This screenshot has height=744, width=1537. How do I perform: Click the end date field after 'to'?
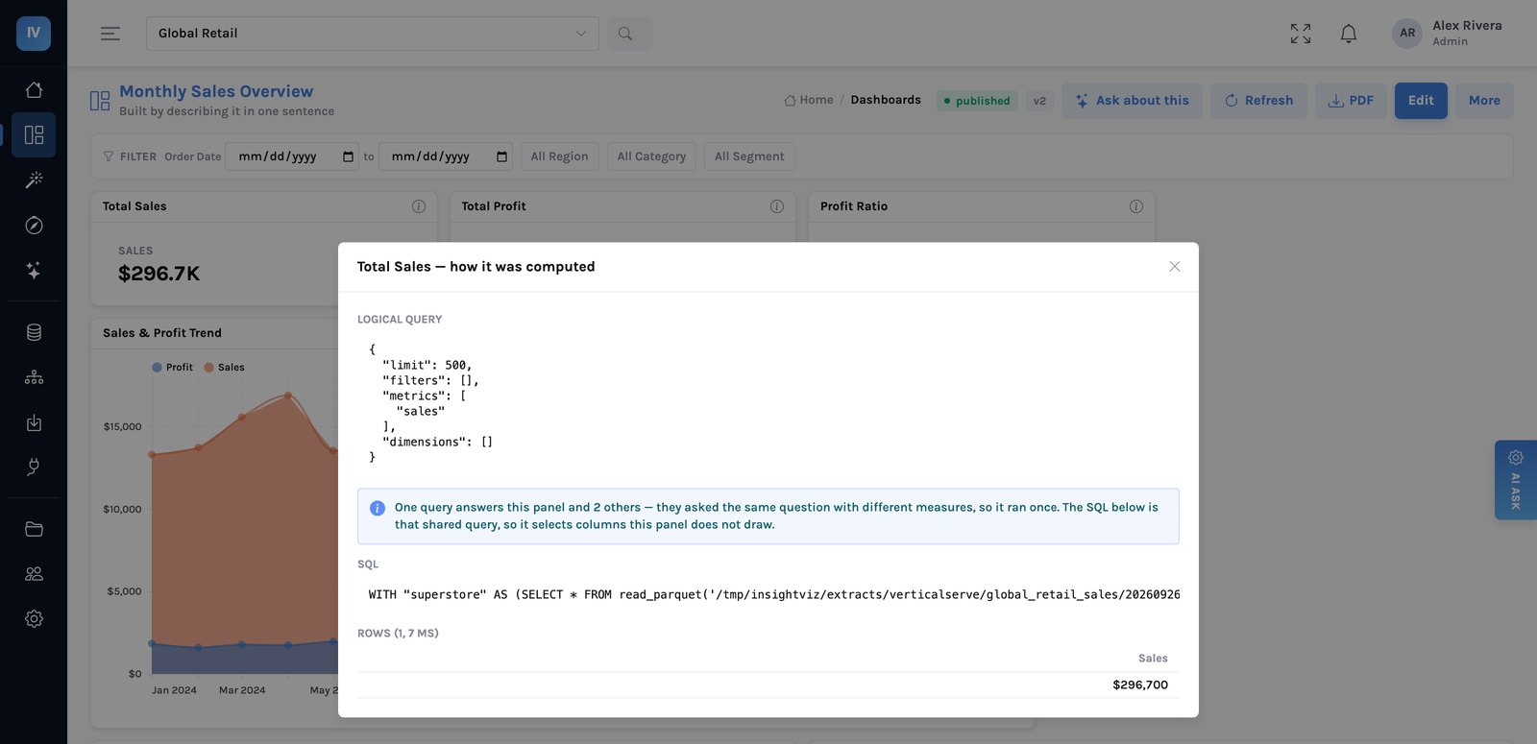point(446,156)
